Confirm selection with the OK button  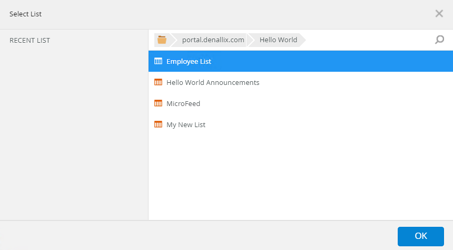420,236
